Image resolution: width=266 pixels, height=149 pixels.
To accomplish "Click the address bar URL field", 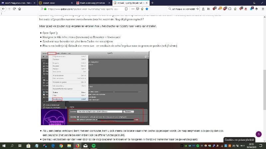I will pyautogui.click(x=83, y=9).
